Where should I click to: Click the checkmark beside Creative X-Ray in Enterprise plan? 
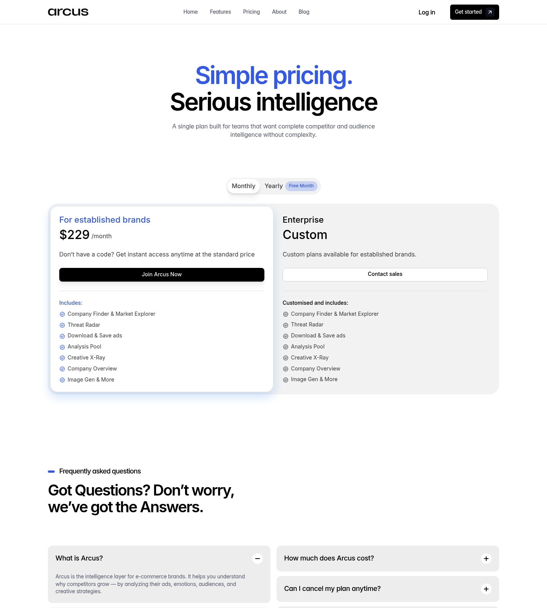click(x=285, y=358)
